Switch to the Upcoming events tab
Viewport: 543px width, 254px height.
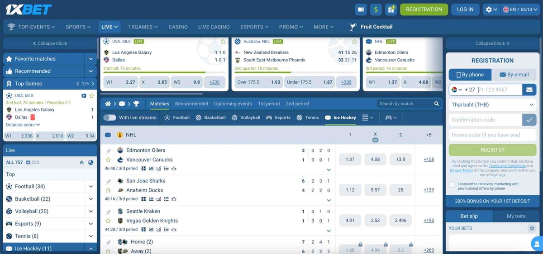click(233, 103)
